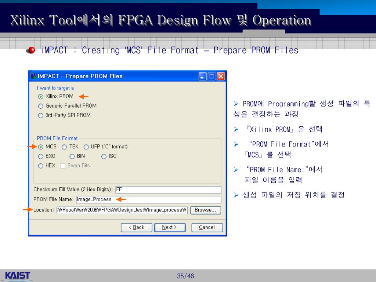Select TEK file format radio
This screenshot has width=376, height=282.
pos(64,147)
